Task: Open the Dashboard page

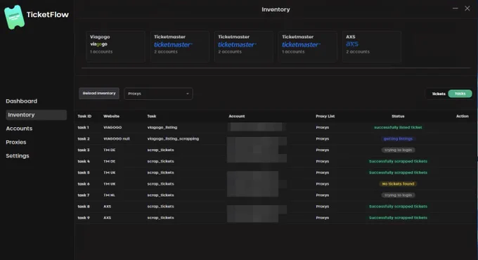Action: [x=21, y=101]
